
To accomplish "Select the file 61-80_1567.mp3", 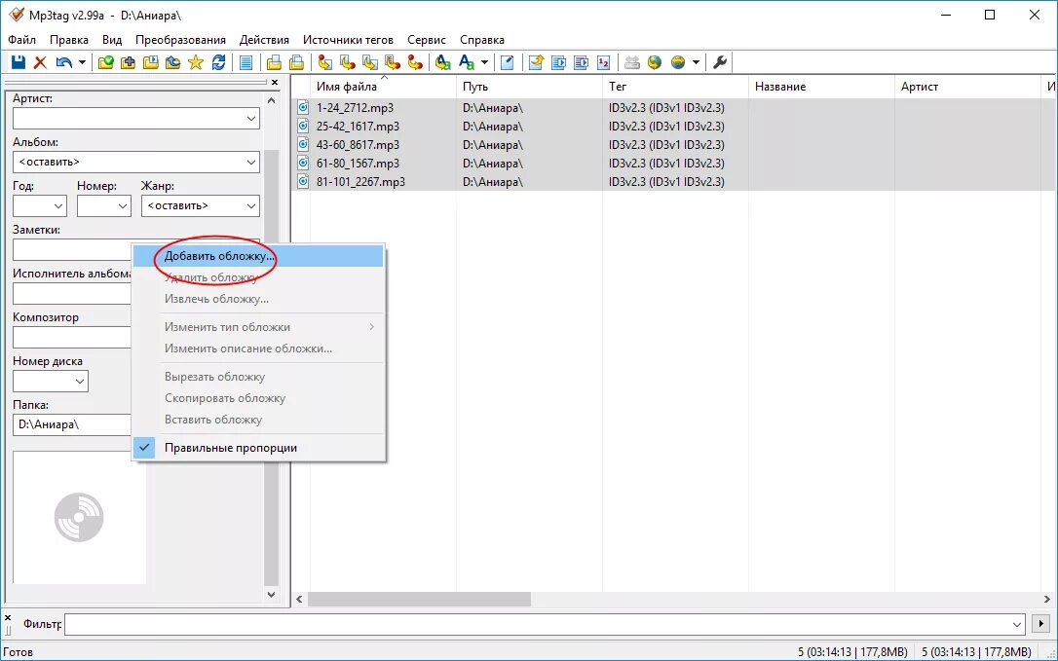I will 358,164.
